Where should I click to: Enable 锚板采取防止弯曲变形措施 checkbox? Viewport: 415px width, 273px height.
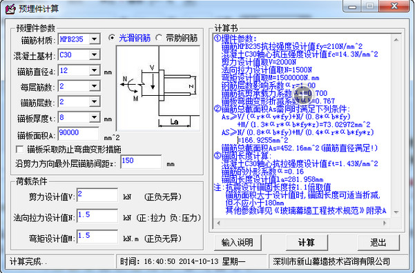coord(20,150)
